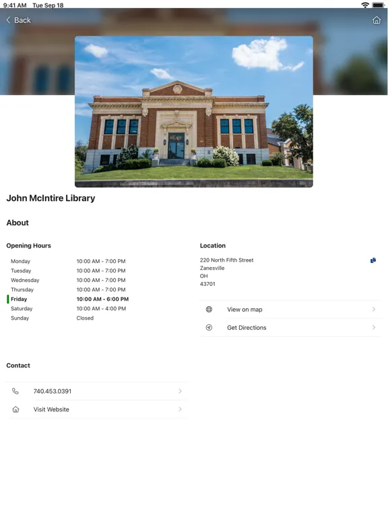Open Get Directions

[290, 327]
